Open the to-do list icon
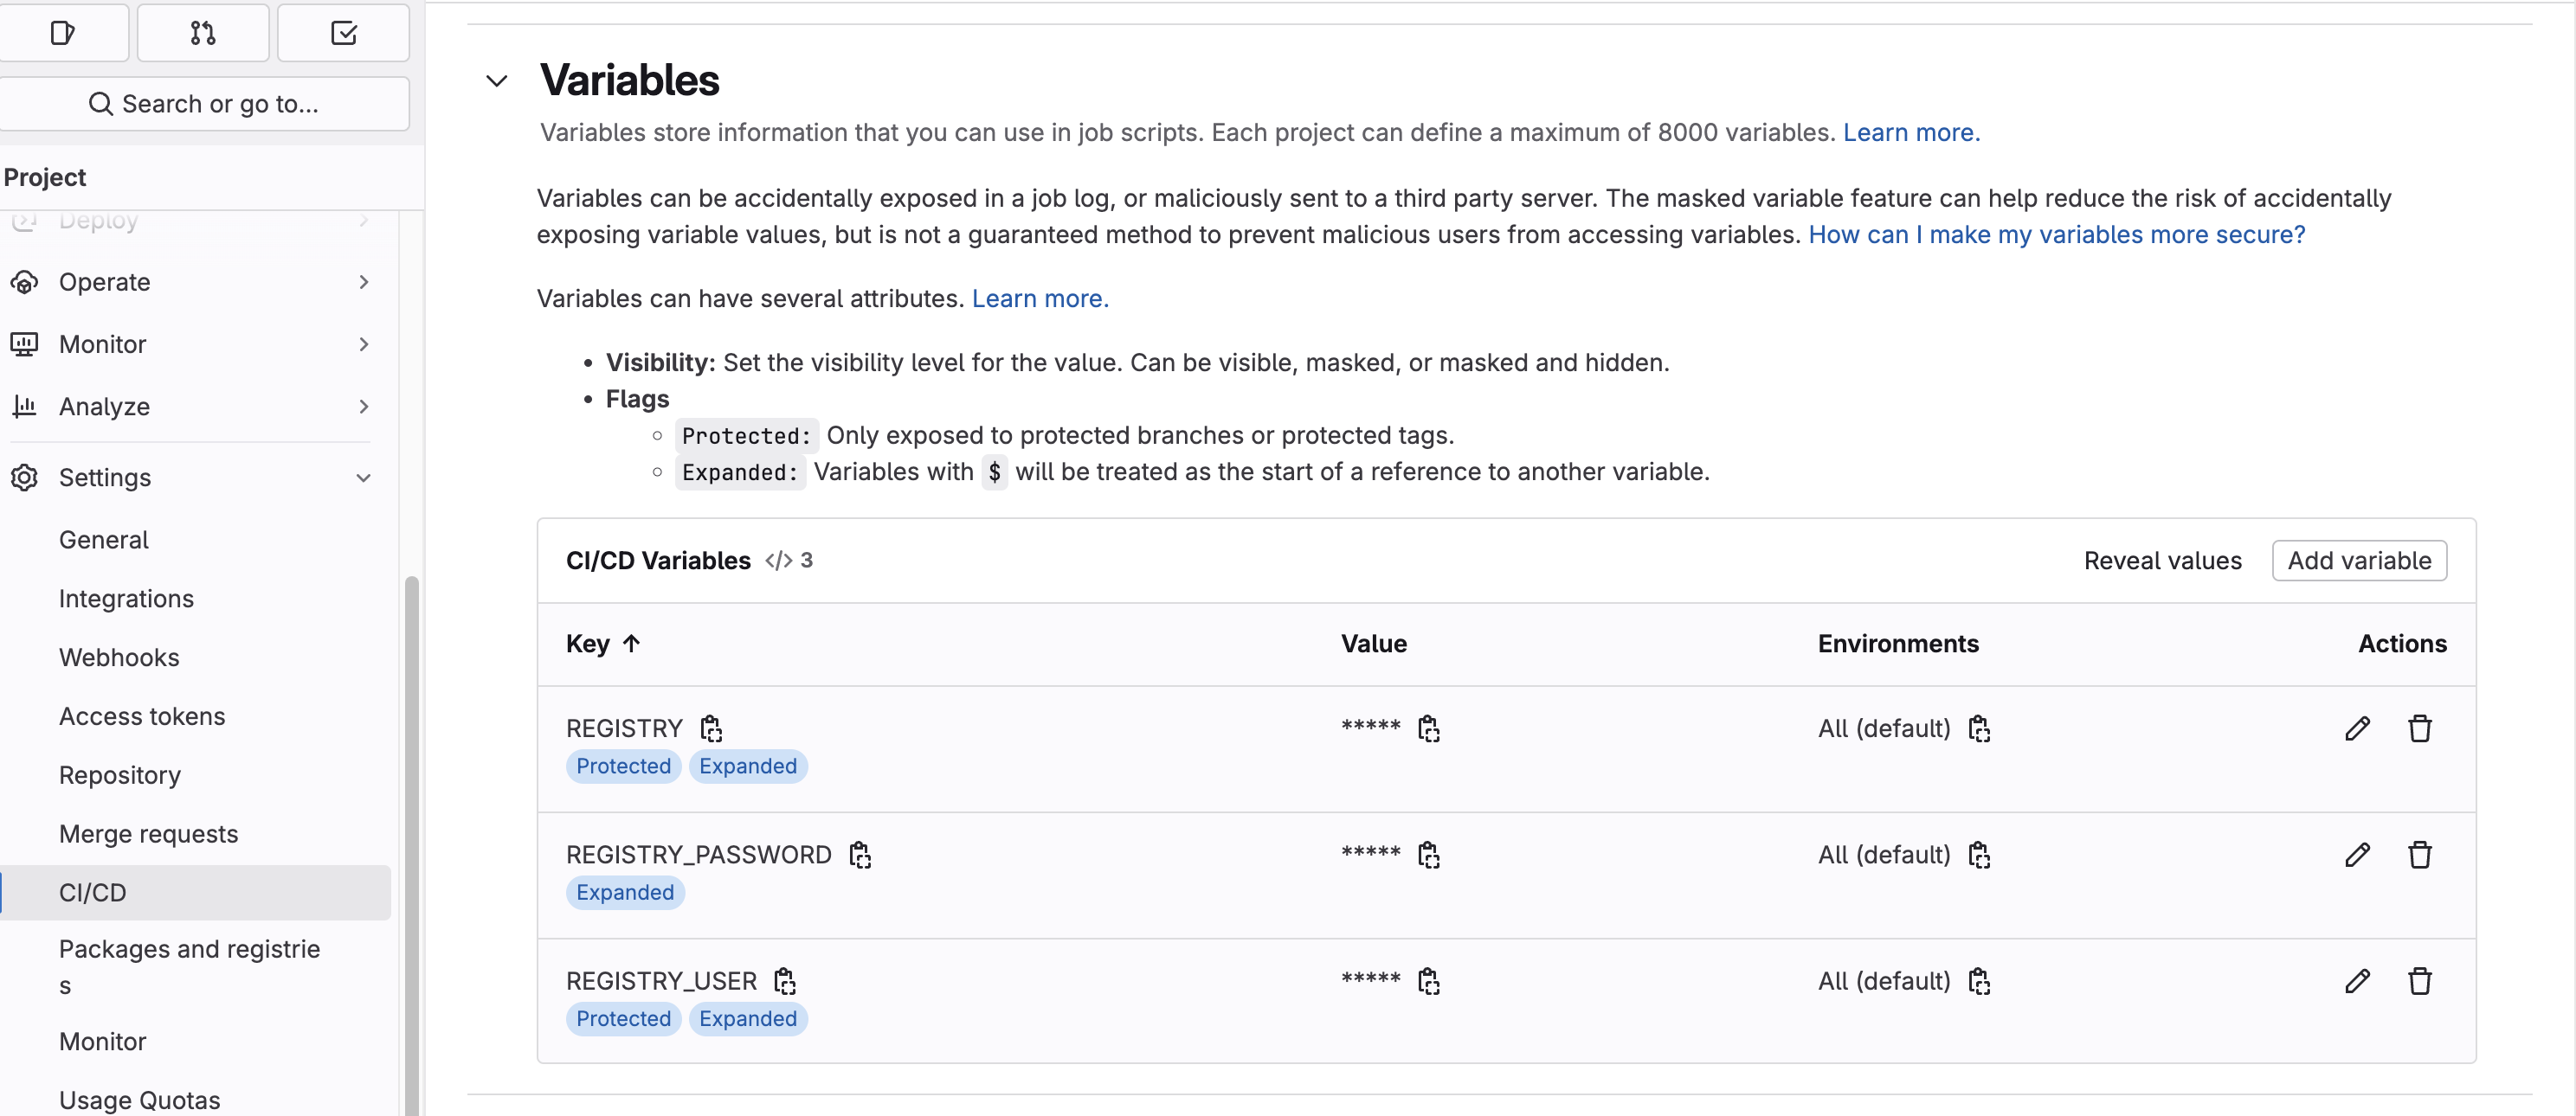 [x=343, y=33]
